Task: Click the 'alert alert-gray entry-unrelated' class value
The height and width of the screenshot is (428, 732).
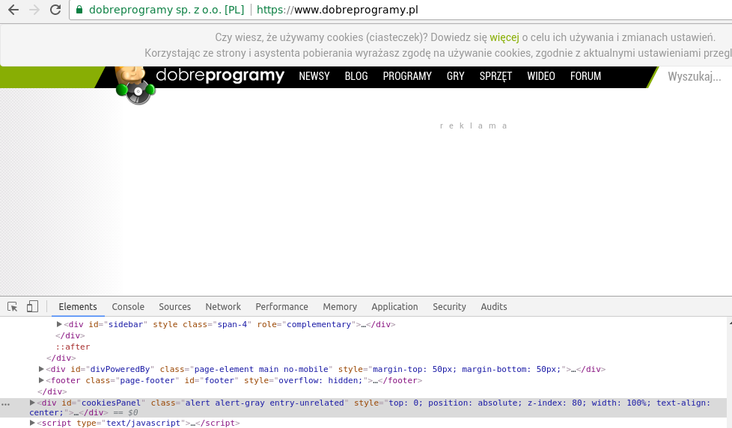Action: coord(265,403)
